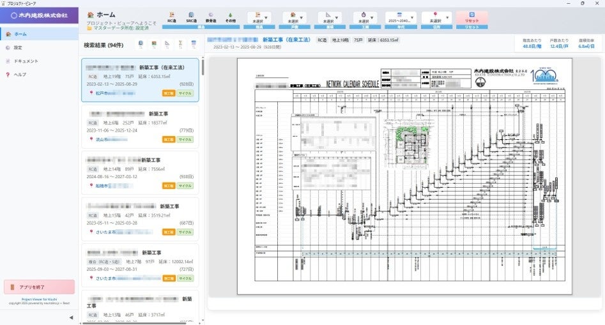The width and height of the screenshot is (605, 325).
Task: Open ドキュメント in the sidebar
Action: (26, 61)
